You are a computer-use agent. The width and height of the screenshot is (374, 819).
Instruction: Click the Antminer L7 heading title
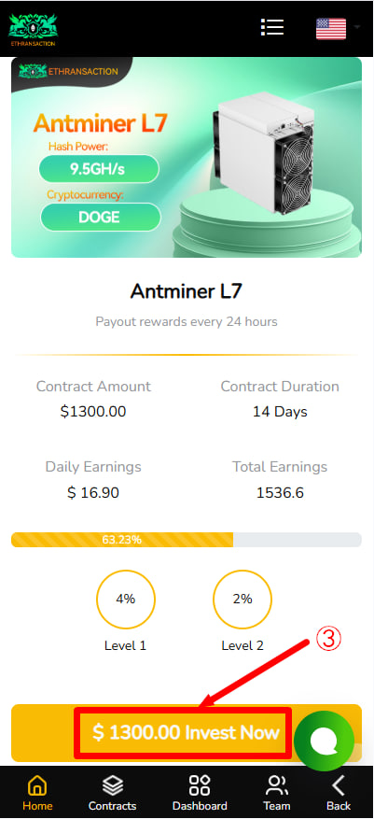point(187,291)
